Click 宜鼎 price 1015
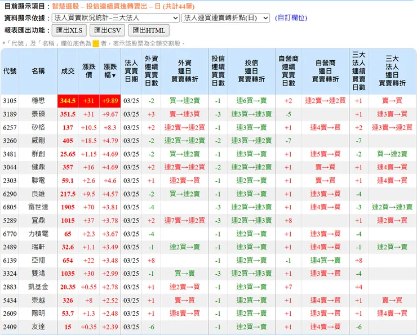The image size is (417, 335). click(x=68, y=221)
